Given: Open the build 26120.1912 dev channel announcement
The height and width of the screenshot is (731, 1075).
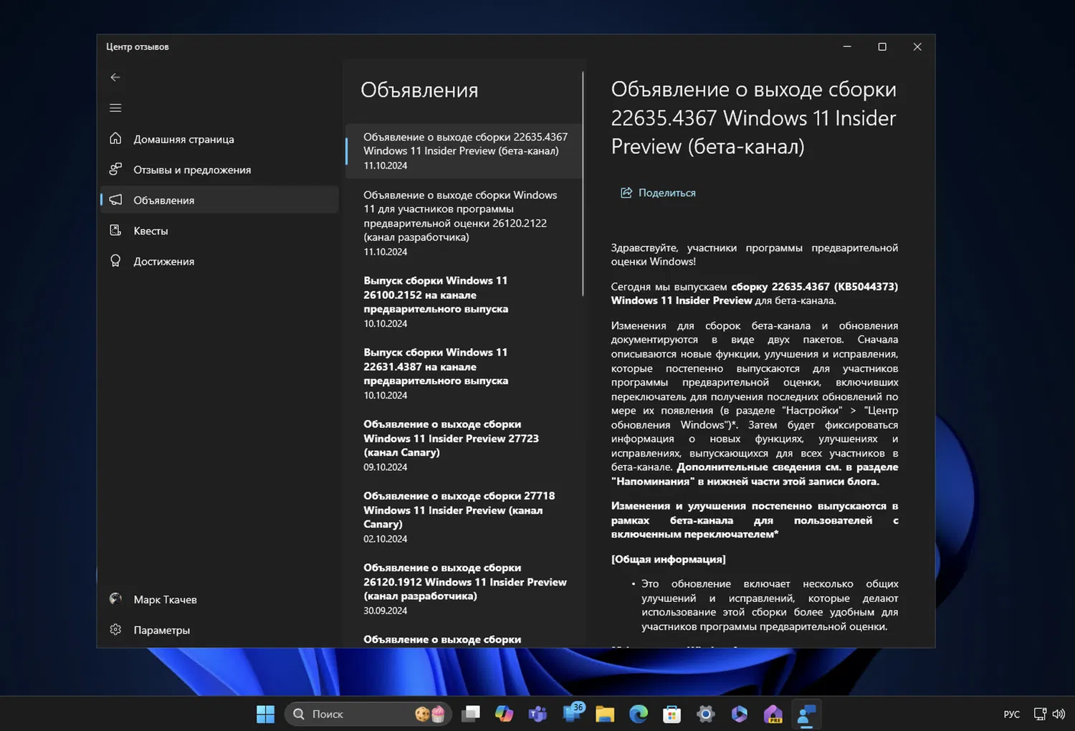Looking at the screenshot, I should [464, 588].
